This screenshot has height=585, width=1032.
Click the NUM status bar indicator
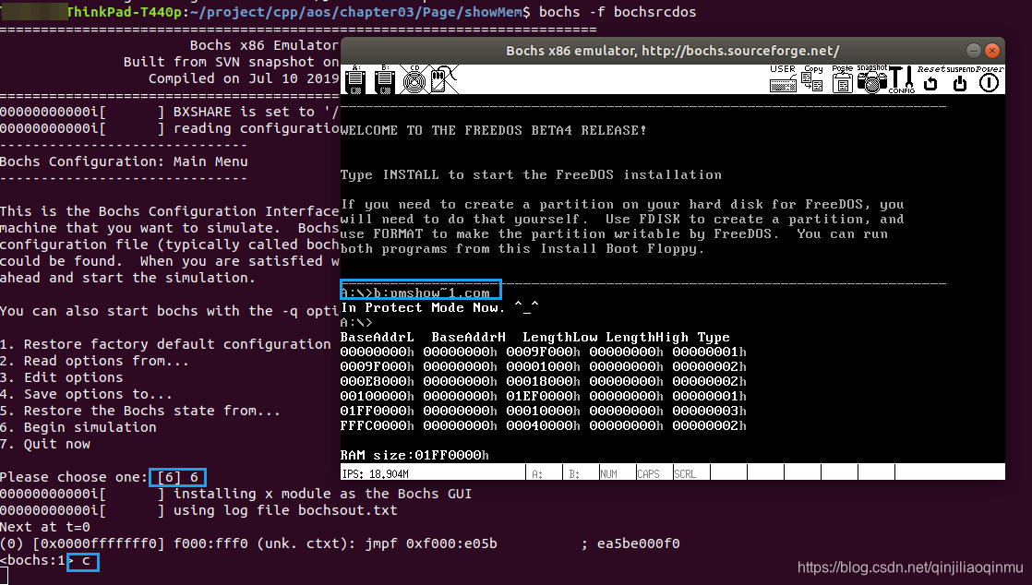pyautogui.click(x=609, y=473)
